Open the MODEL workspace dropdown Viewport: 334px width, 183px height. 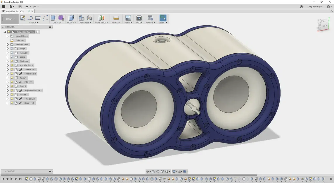click(x=10, y=19)
